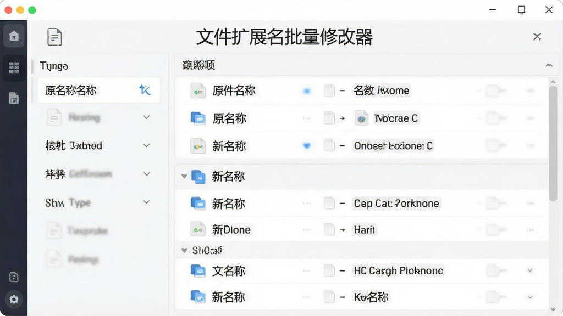Viewport: 563px width, 316px height.
Task: Expand the Shw Type section
Action: [146, 202]
